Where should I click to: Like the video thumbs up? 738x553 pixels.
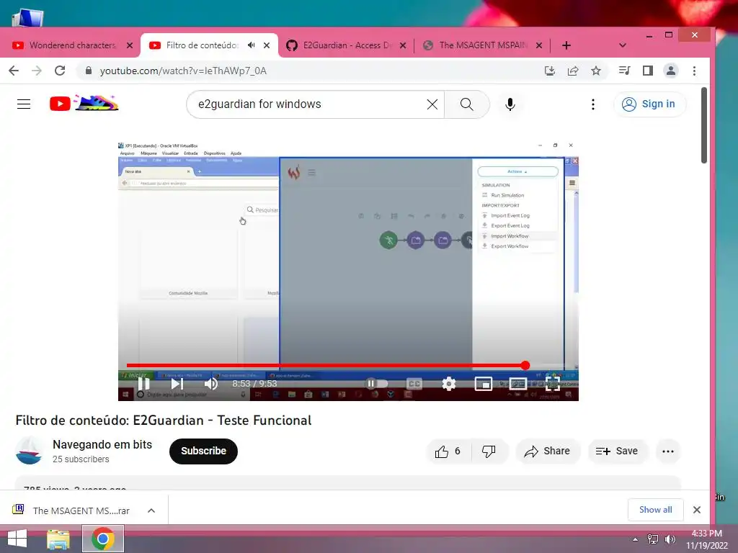(x=448, y=451)
